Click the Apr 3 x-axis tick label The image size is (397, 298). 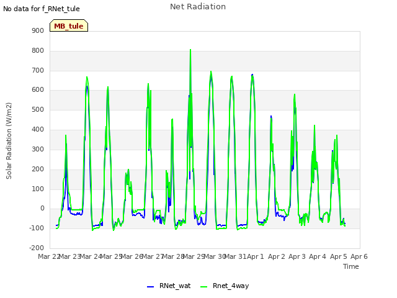[297, 256]
